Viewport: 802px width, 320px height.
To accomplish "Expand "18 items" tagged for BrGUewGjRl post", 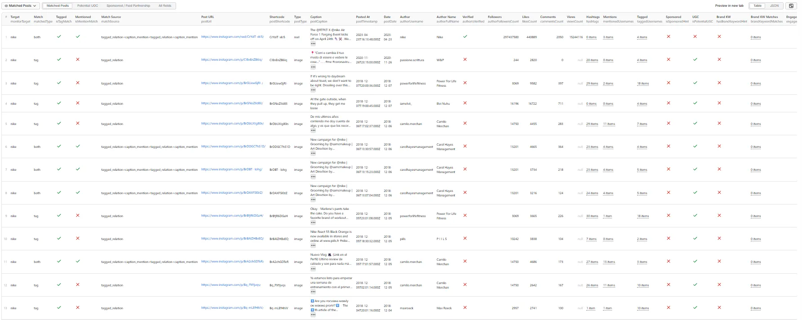I will pos(642,84).
